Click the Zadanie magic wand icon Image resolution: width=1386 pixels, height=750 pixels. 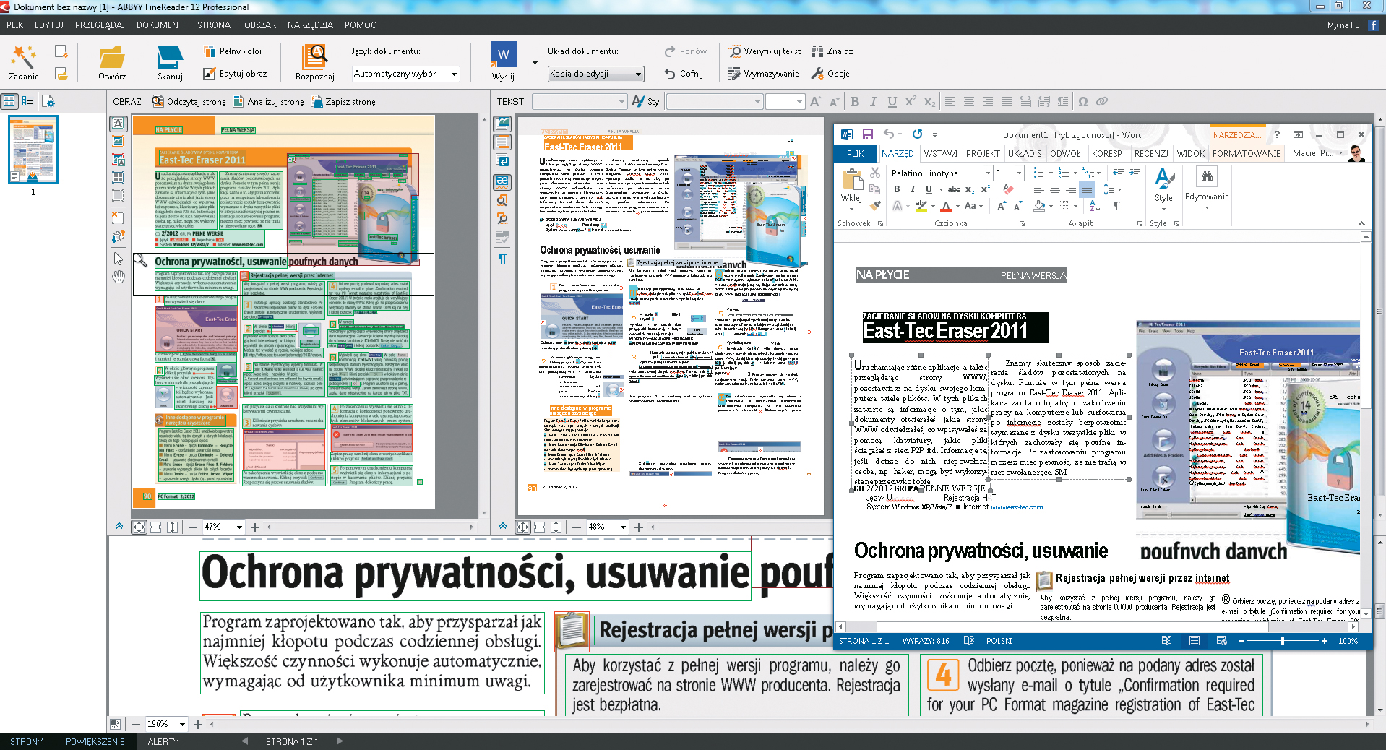pos(23,56)
